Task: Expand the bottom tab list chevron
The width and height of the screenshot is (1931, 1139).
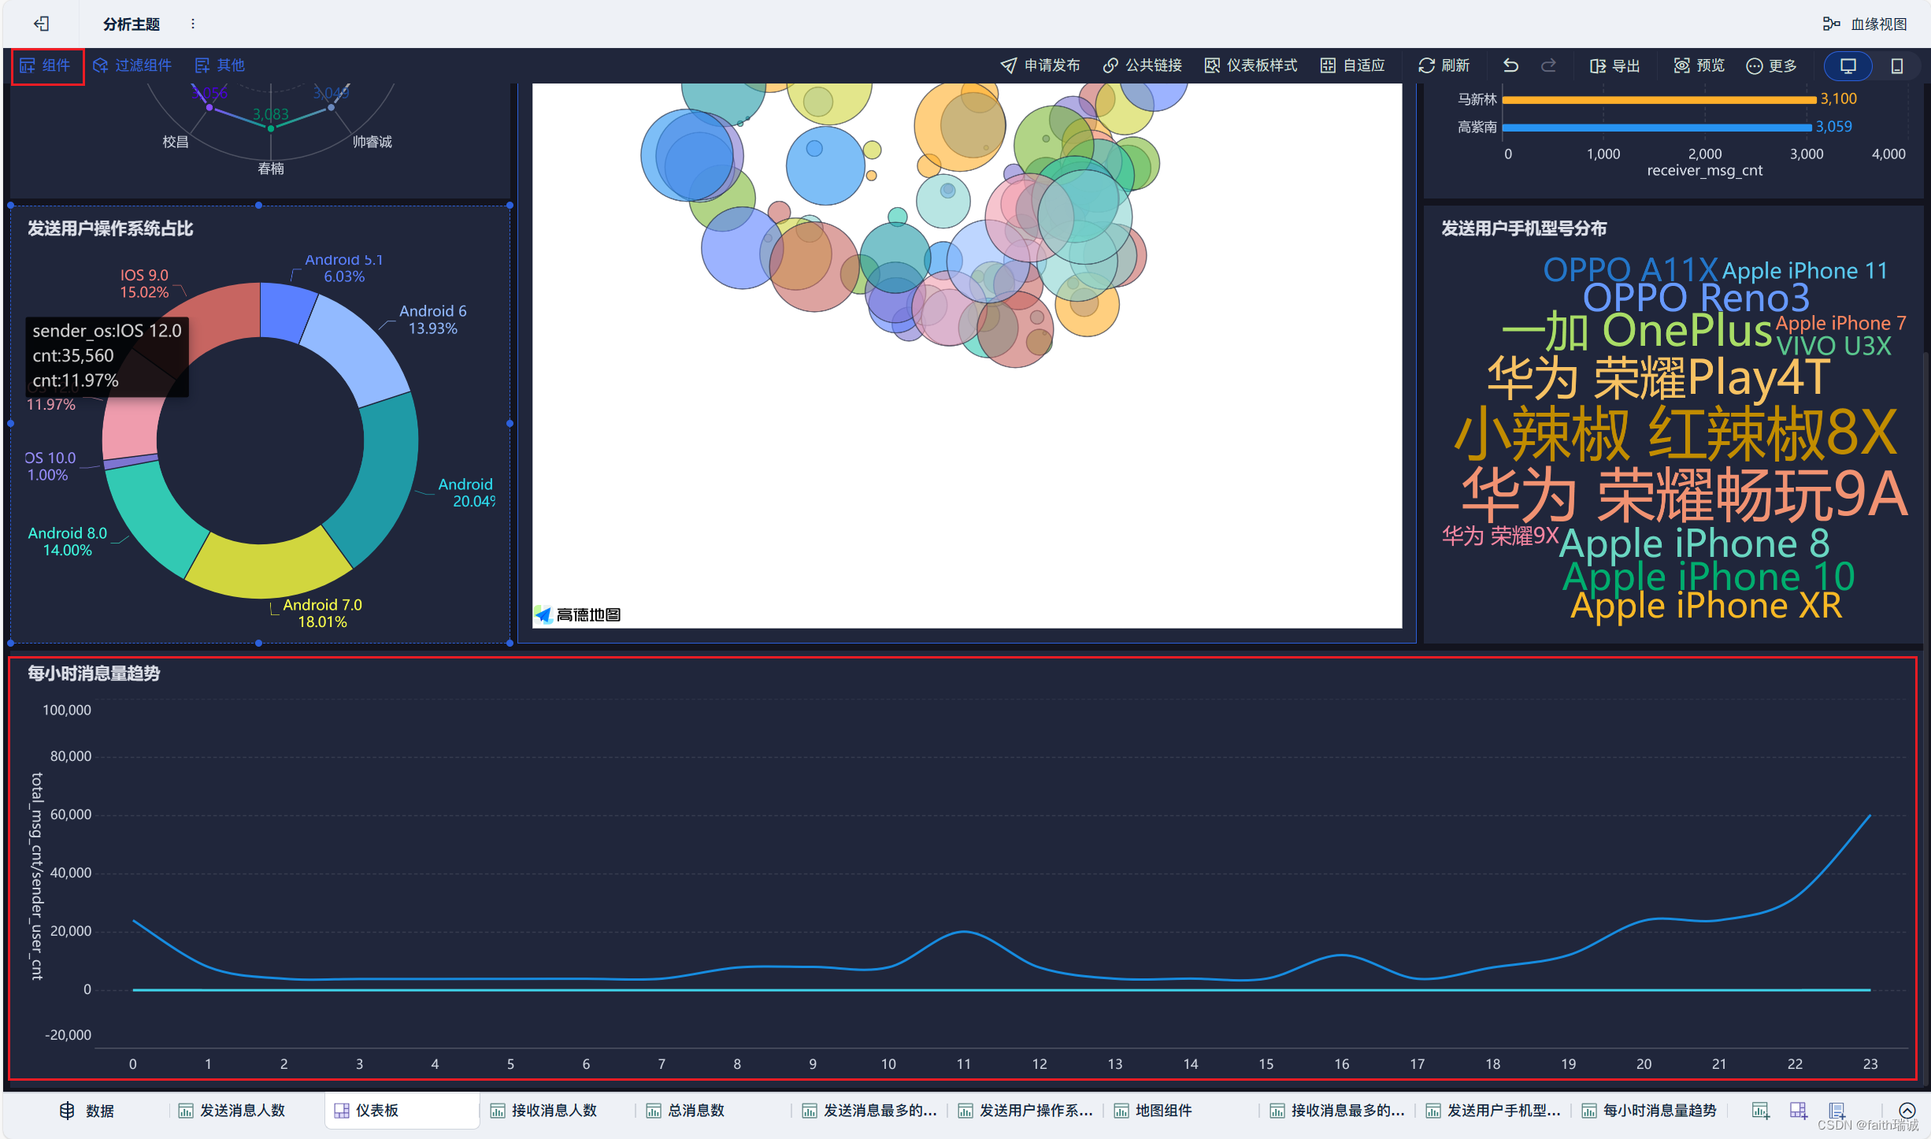Action: 1907,1111
